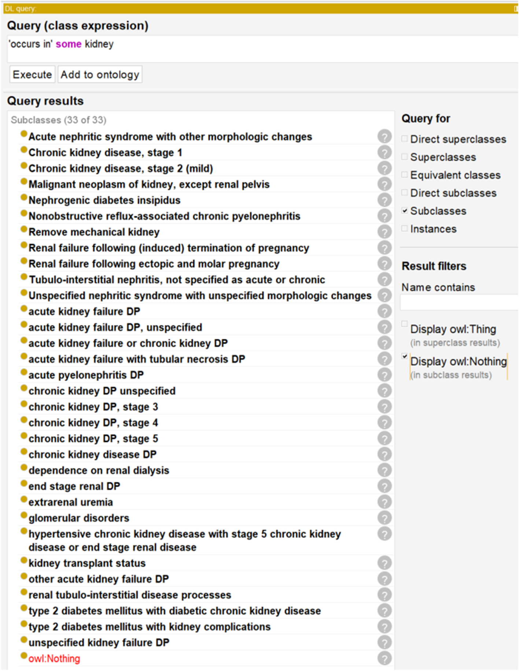Uncheck the Subclasses checkbox

[x=404, y=211]
